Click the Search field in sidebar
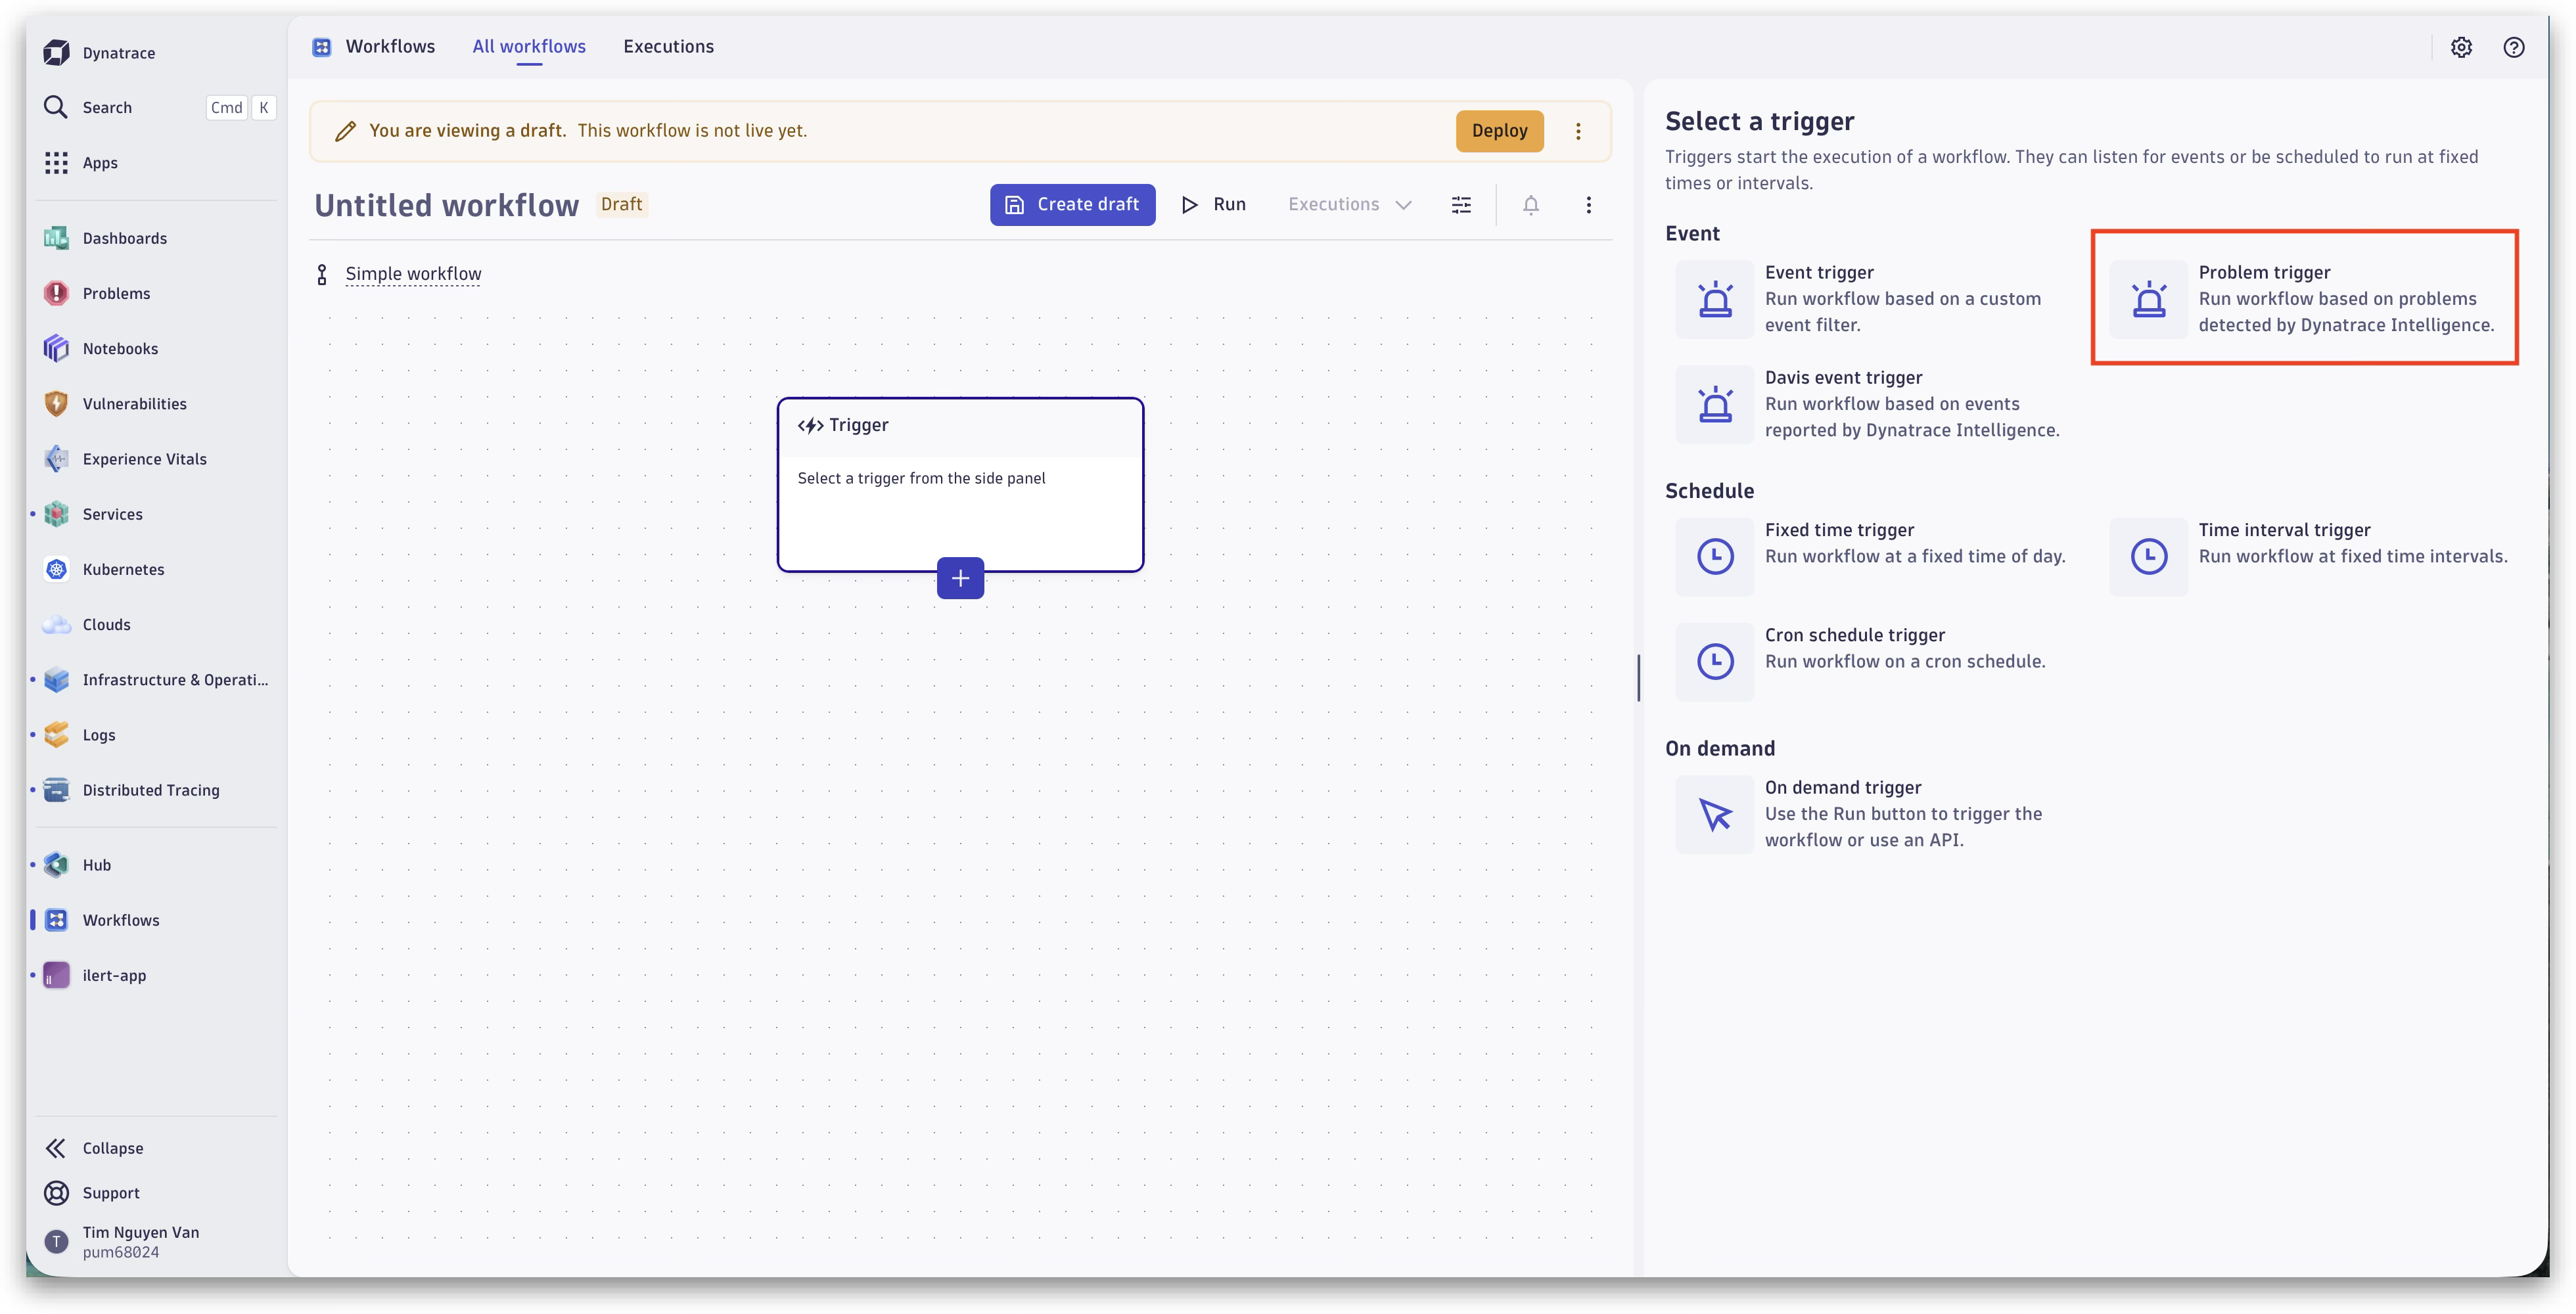 (x=156, y=107)
